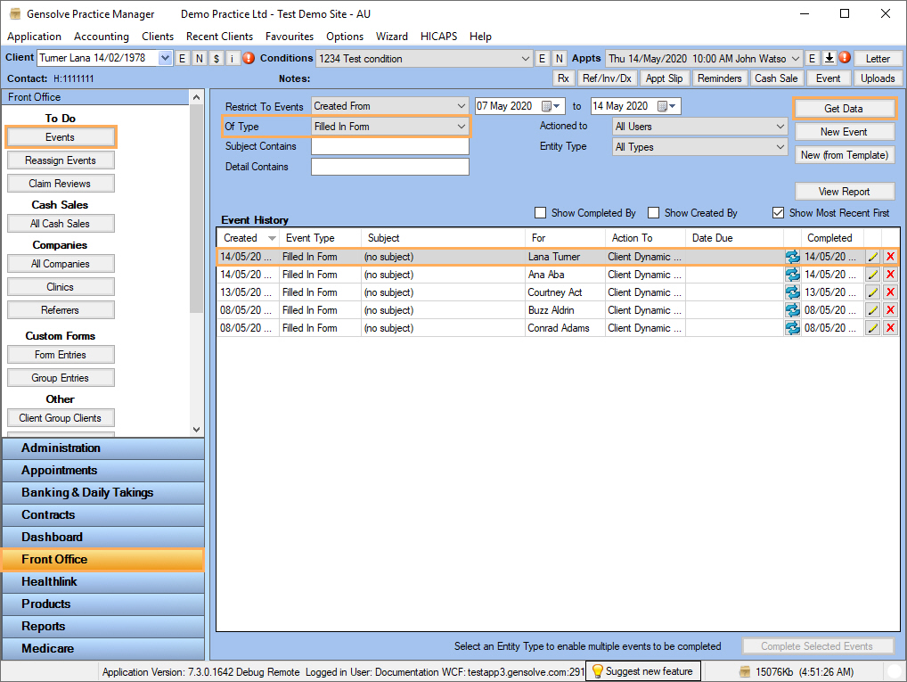
Task: Delete the Buzz Aldrin event via red X
Action: pyautogui.click(x=890, y=310)
